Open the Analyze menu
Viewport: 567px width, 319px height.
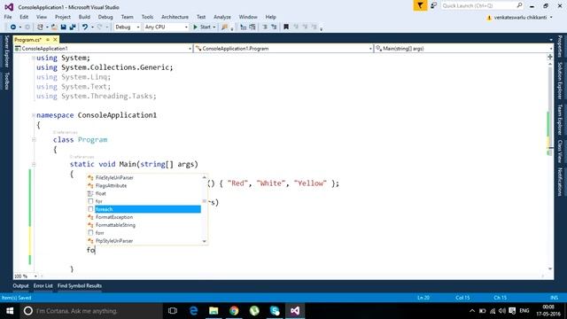[x=222, y=17]
